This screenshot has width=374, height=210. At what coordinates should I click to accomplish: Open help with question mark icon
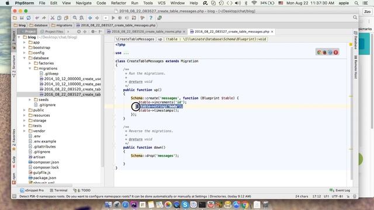coord(151,18)
